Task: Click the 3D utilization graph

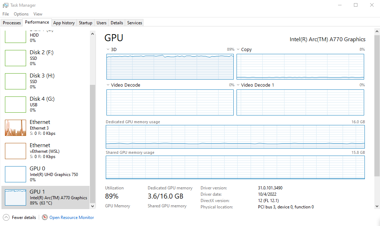Action: (x=170, y=67)
